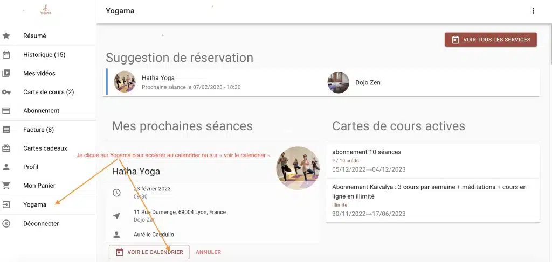This screenshot has width=552, height=262.
Task: Click the dates 05/12/2022→04/12/2023
Action: [x=369, y=169]
